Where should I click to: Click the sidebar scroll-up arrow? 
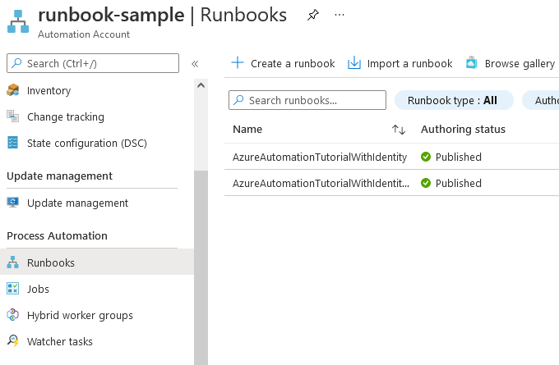coord(201,85)
